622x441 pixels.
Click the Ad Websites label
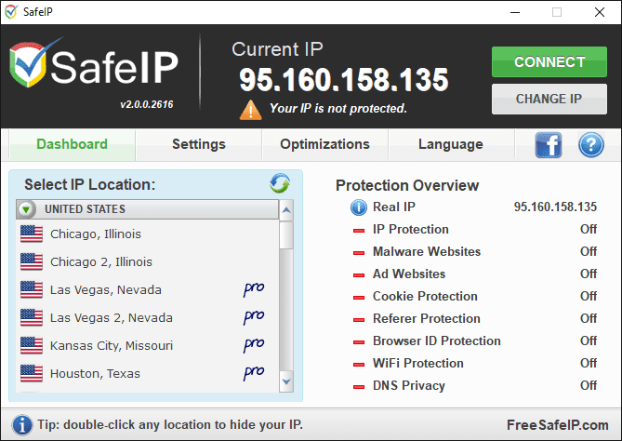tap(408, 274)
